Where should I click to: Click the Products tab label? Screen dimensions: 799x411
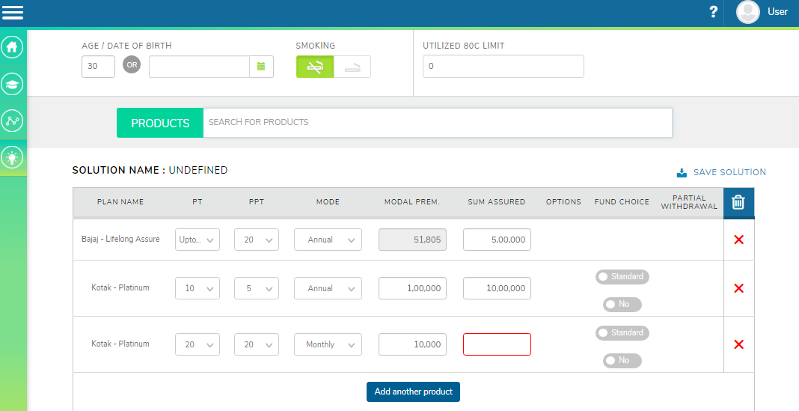pyautogui.click(x=160, y=123)
